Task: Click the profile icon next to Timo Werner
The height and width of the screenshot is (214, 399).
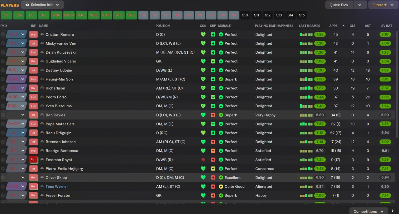Action: [x=42, y=187]
